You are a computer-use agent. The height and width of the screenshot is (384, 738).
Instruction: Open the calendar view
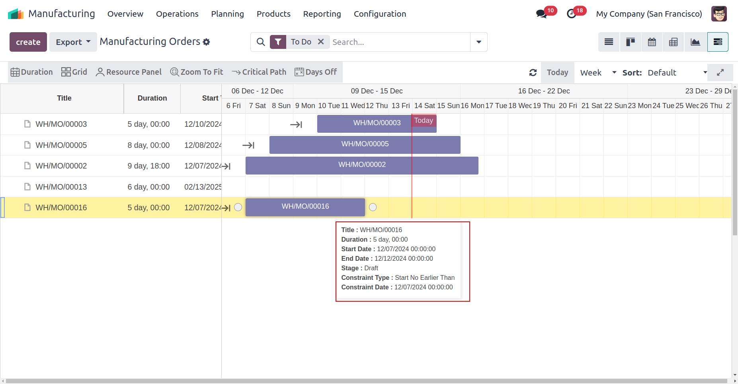(652, 42)
